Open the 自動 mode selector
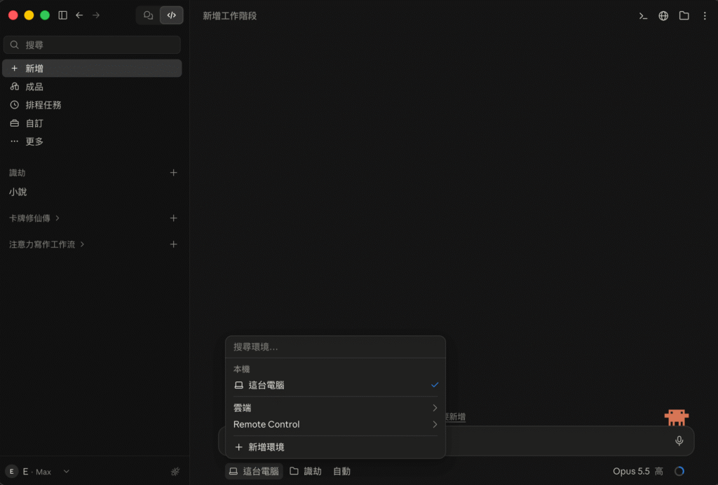718x485 pixels. click(x=341, y=471)
